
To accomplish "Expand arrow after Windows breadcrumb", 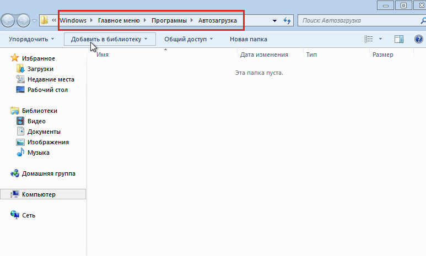I will [91, 20].
